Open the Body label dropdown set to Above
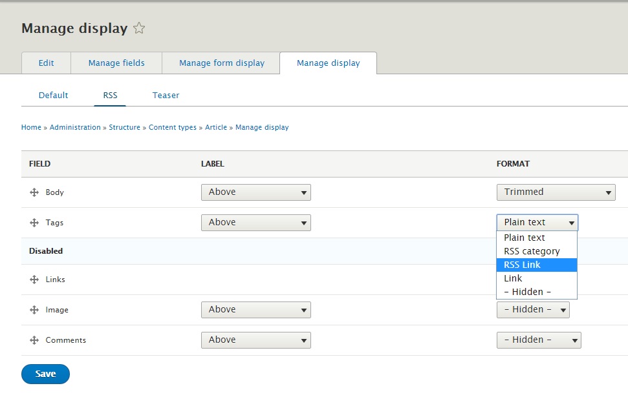 [x=255, y=192]
